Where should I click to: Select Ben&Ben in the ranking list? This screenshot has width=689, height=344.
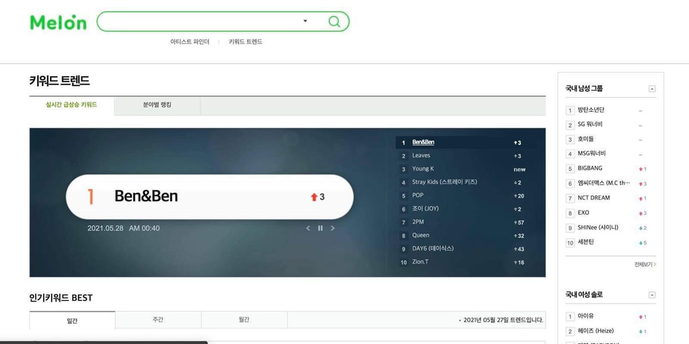(423, 142)
